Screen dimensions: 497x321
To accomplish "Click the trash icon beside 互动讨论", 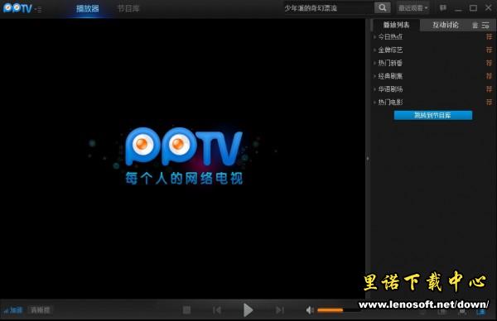I will tap(475, 26).
